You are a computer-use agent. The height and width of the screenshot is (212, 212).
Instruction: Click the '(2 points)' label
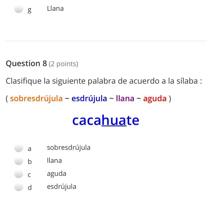(x=63, y=64)
